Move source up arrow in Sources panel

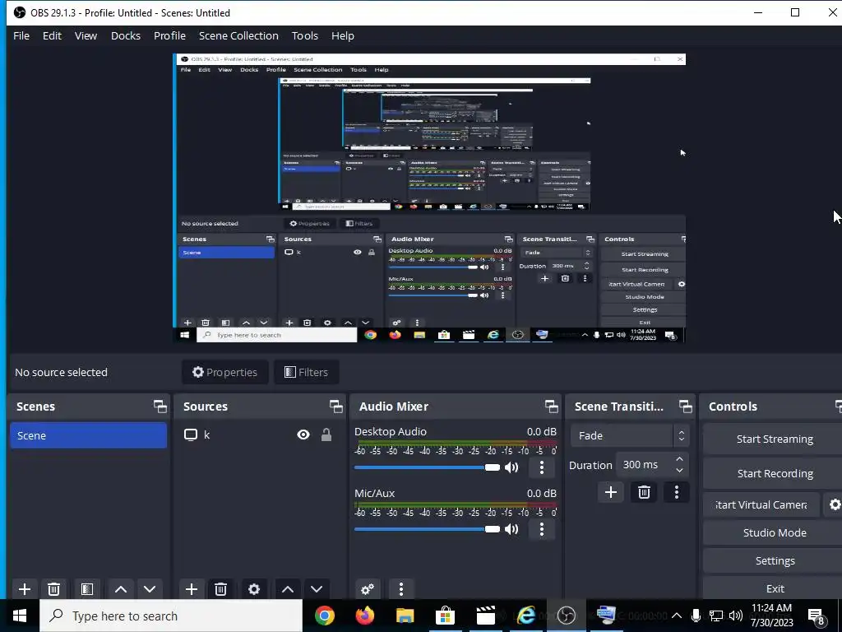tap(288, 589)
